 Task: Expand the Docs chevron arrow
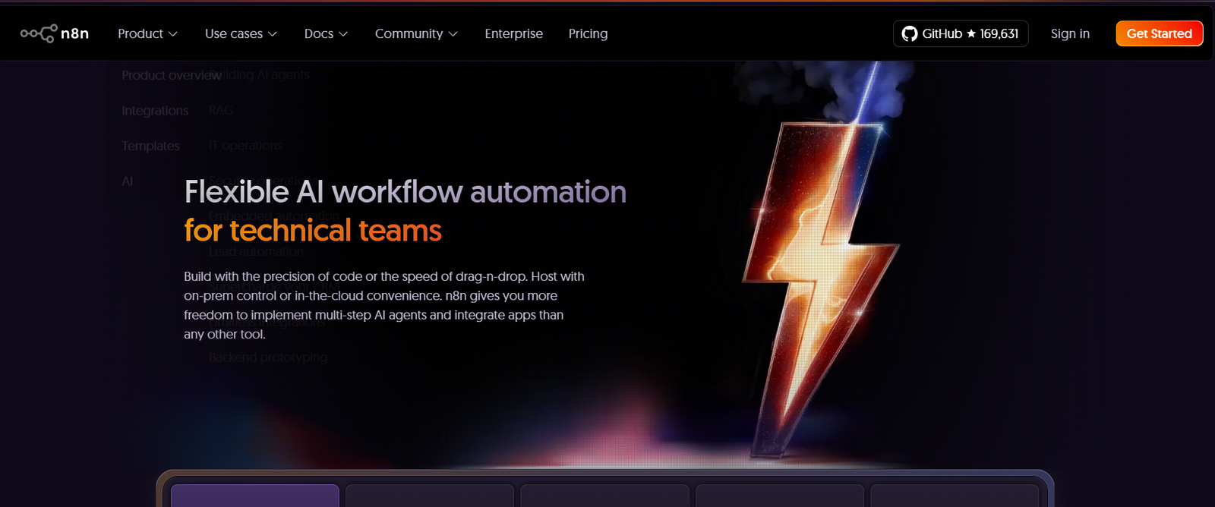pyautogui.click(x=343, y=34)
